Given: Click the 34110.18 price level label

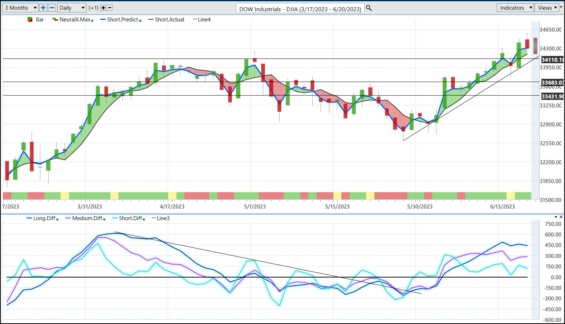Looking at the screenshot, I should click(x=552, y=60).
